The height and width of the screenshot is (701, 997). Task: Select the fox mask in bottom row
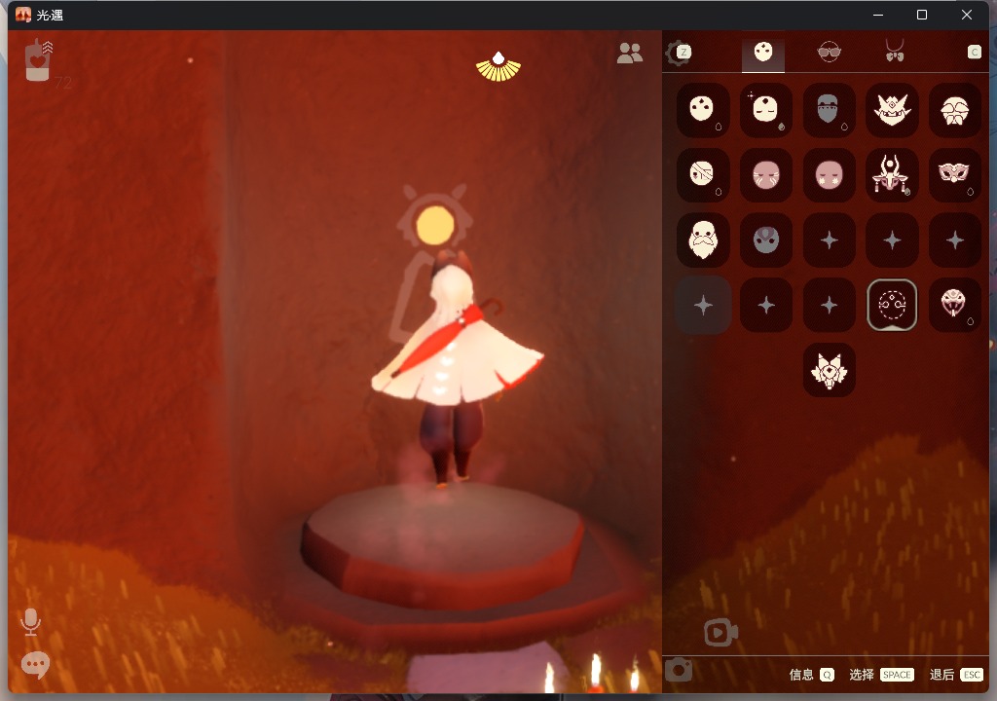tap(829, 370)
